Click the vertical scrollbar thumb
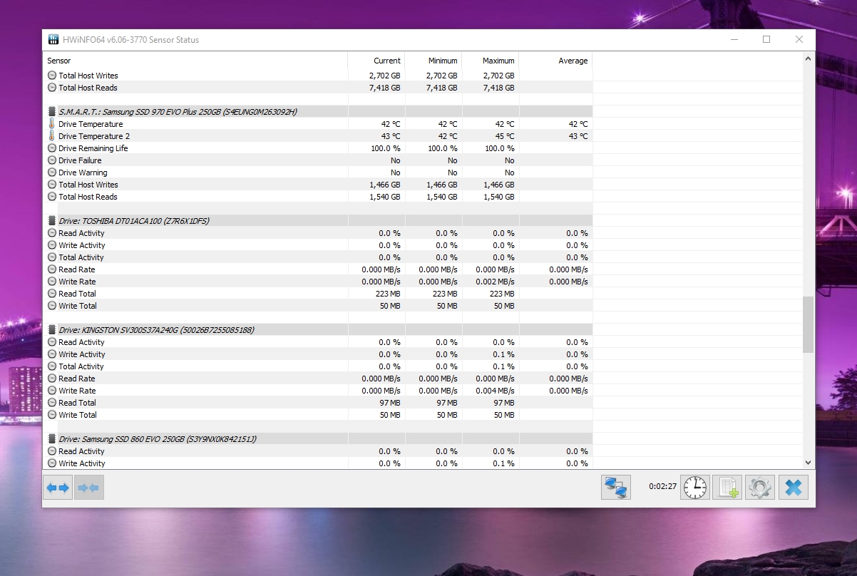The image size is (857, 576). [x=808, y=325]
